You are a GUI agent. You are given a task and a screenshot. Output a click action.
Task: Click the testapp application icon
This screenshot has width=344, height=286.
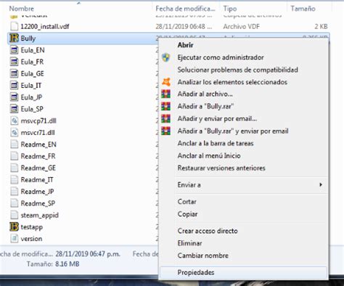click(x=14, y=227)
